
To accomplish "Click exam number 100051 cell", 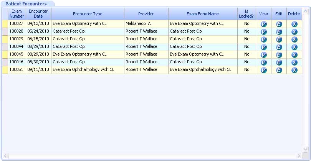I will [17, 69].
